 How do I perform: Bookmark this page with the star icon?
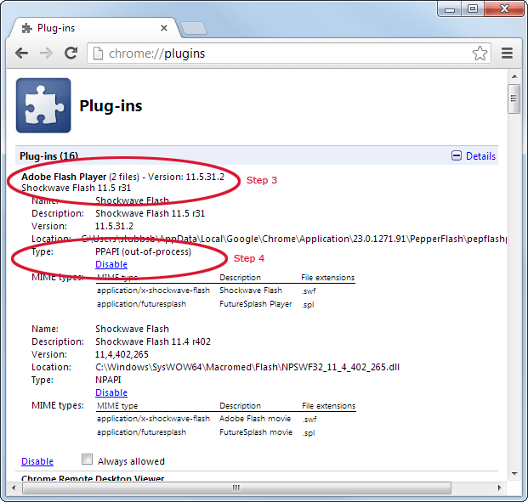(x=480, y=54)
